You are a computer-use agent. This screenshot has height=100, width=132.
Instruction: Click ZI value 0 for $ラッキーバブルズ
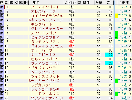(x=111, y=81)
